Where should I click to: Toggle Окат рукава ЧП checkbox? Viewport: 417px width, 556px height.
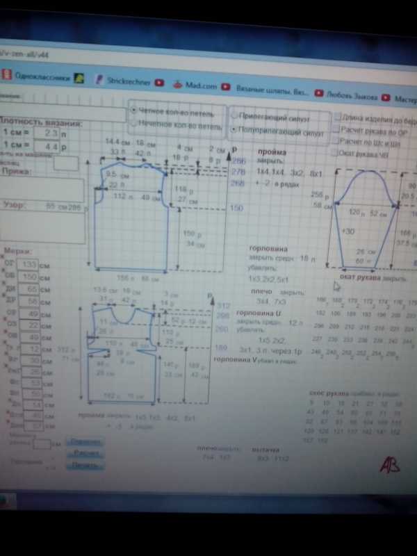[x=335, y=152]
